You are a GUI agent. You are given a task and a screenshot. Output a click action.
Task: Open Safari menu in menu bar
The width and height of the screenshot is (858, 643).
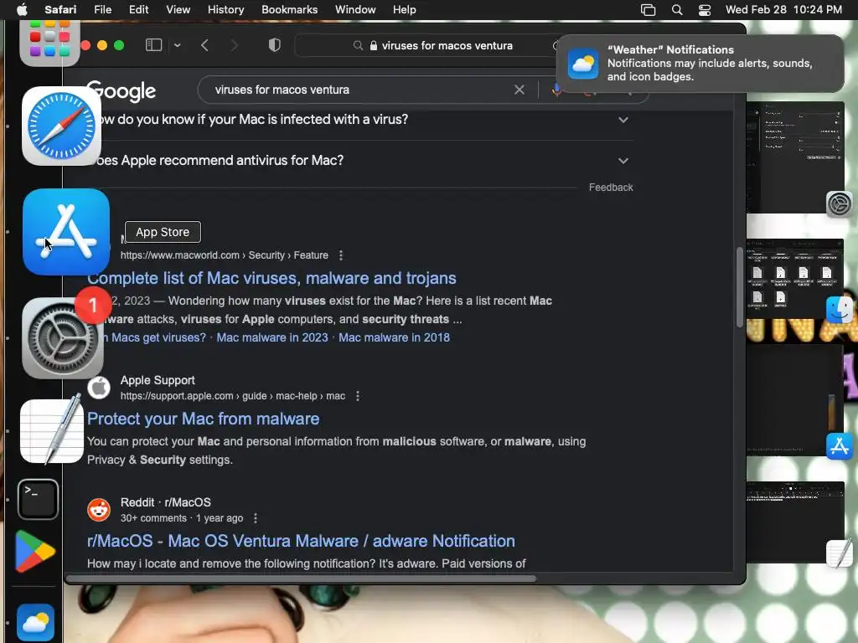pos(60,10)
